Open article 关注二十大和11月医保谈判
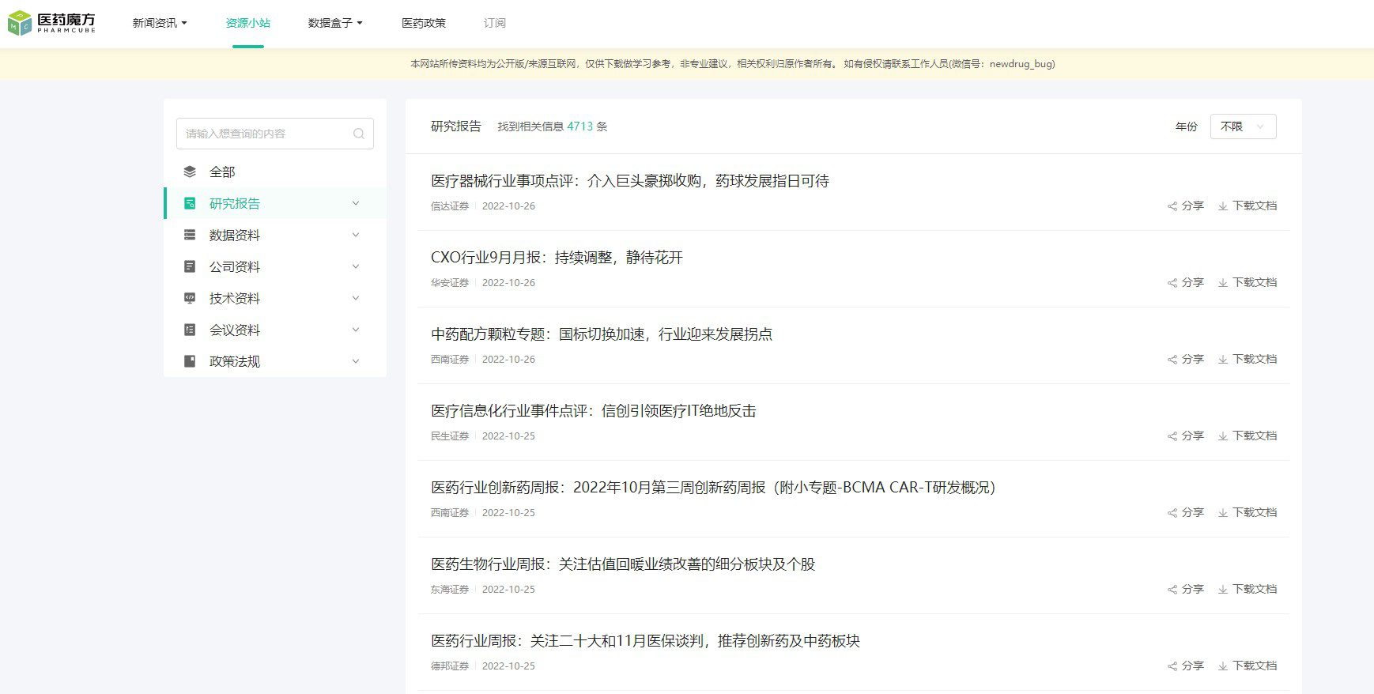 pos(645,641)
